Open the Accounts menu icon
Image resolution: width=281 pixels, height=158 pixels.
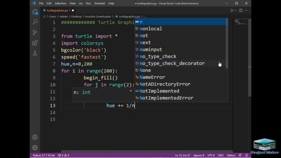35,137
